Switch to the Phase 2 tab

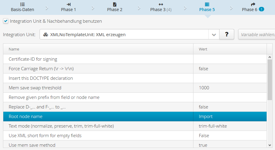pyautogui.click(x=115, y=7)
